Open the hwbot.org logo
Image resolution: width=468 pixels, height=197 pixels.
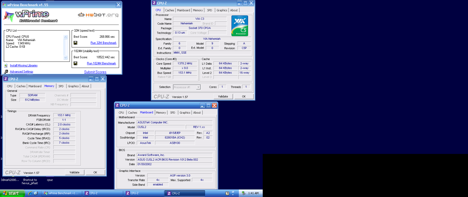tap(98, 15)
